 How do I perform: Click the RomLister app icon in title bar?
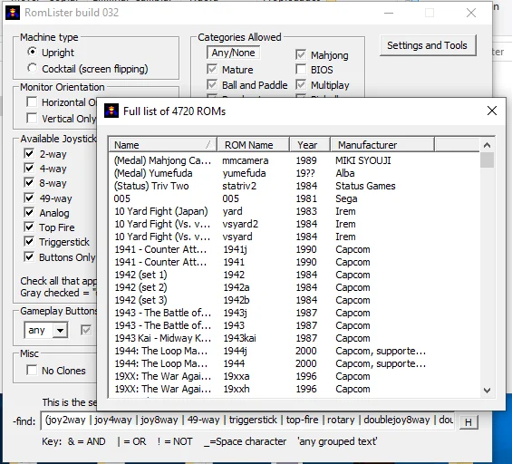tap(13, 13)
